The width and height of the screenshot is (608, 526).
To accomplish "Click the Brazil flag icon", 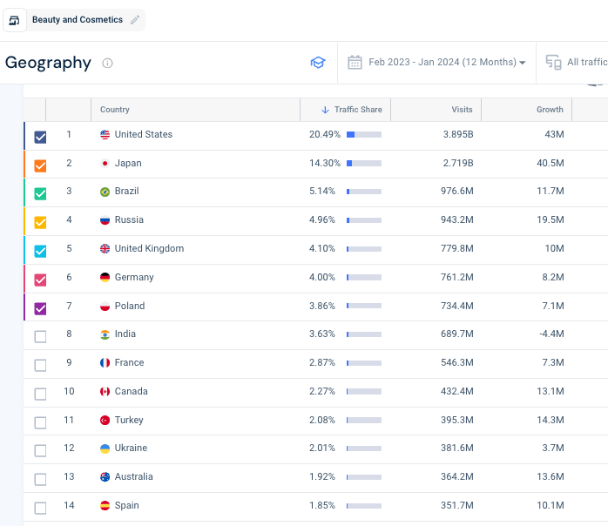I will click(x=105, y=192).
